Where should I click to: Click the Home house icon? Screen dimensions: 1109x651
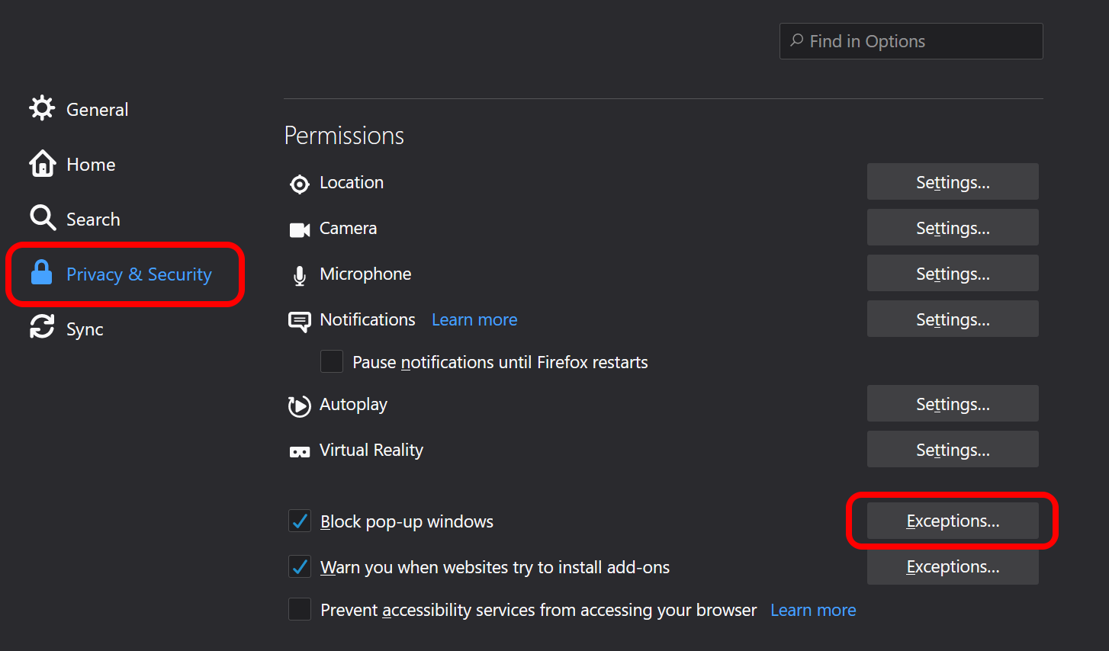pos(42,163)
